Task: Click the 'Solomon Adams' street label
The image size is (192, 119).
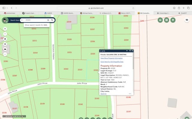Action: click(53, 52)
